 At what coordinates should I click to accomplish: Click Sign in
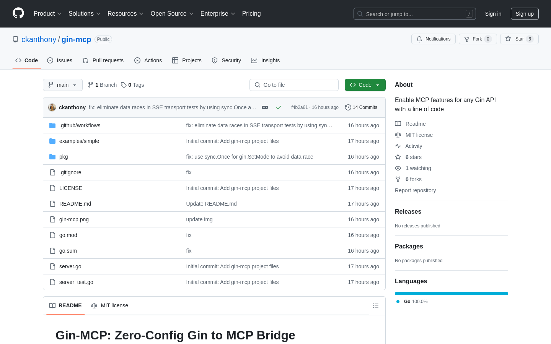click(493, 14)
